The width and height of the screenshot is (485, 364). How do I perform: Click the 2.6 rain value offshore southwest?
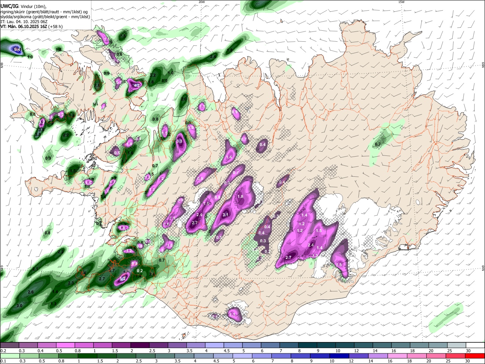(31, 292)
